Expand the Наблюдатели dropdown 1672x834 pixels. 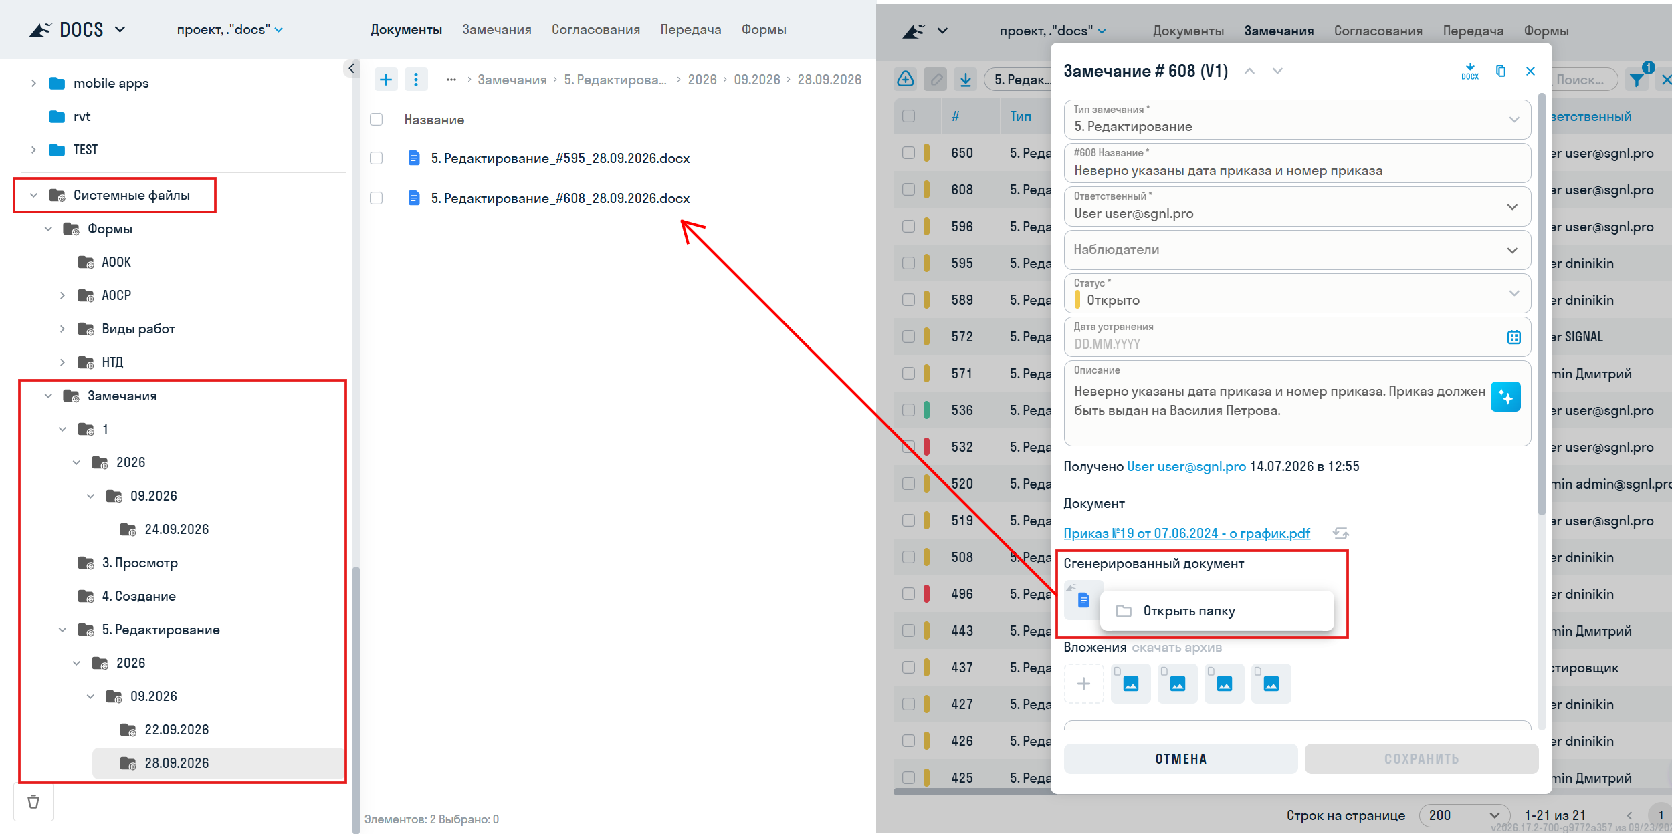pyautogui.click(x=1297, y=250)
